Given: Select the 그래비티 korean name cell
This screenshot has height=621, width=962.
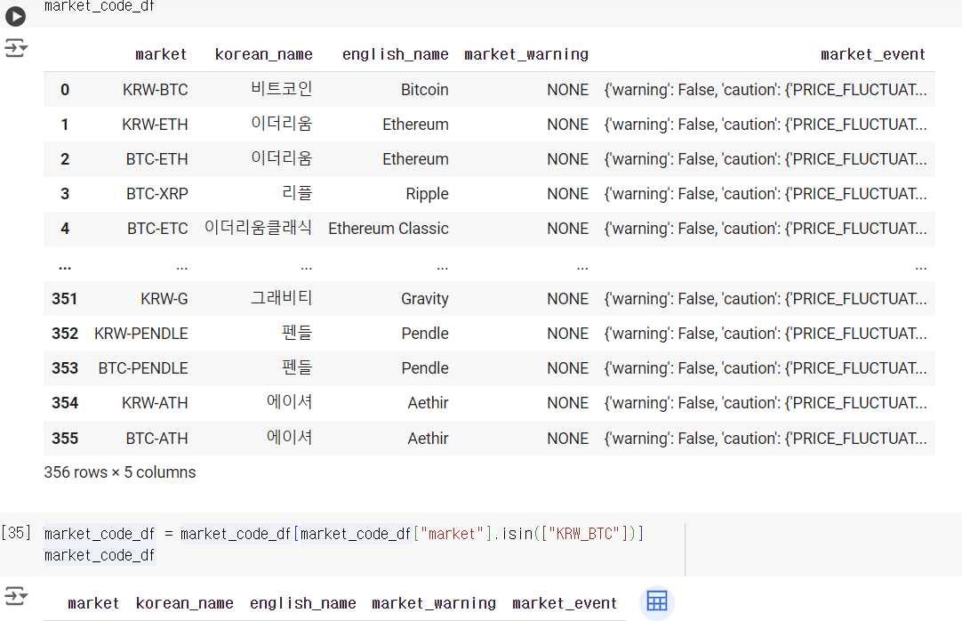Looking at the screenshot, I should (x=282, y=298).
